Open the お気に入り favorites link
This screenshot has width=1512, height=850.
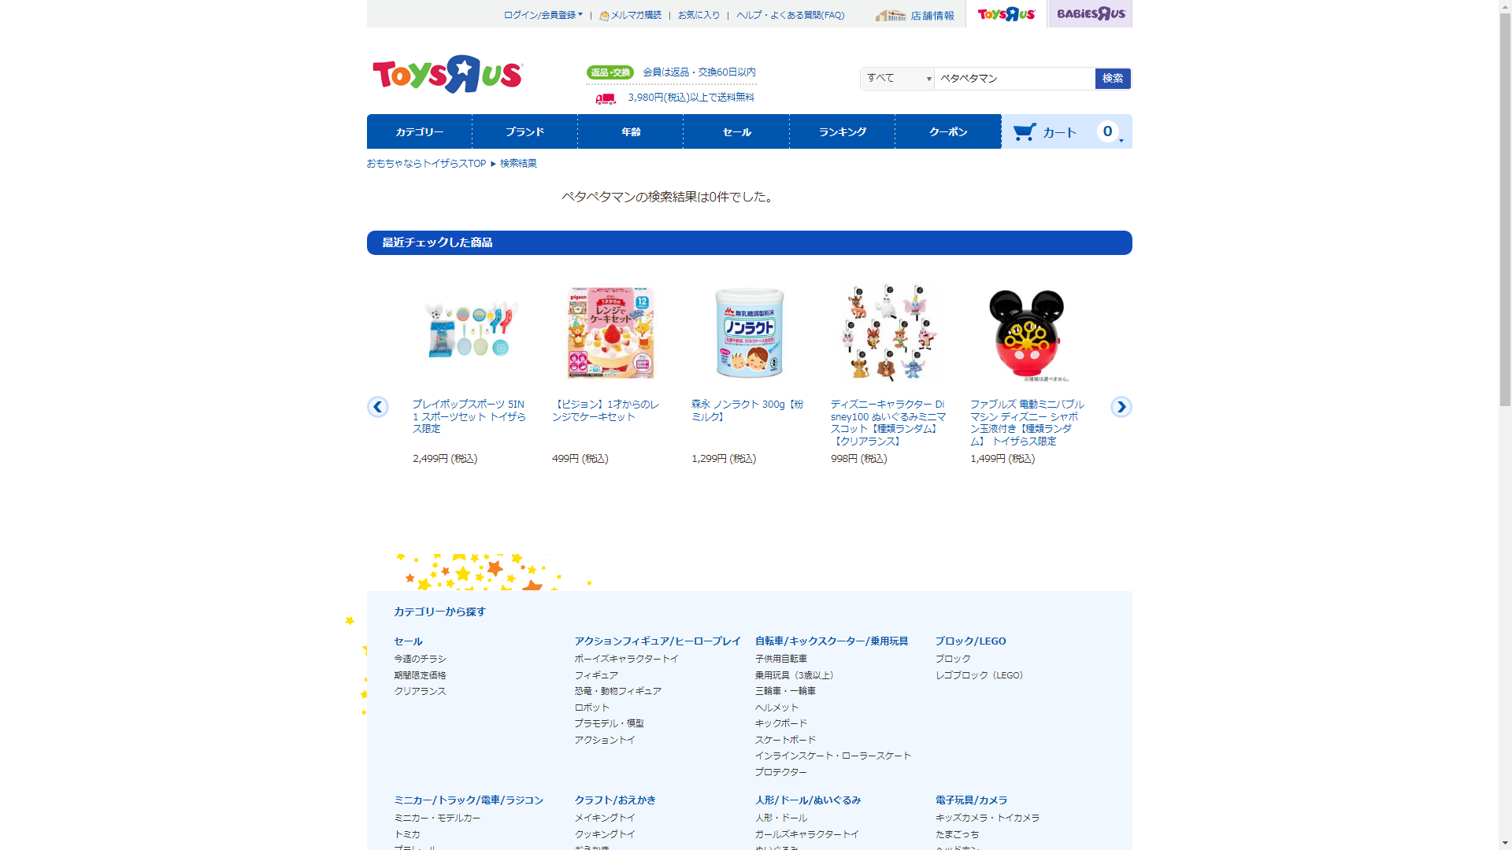click(699, 15)
